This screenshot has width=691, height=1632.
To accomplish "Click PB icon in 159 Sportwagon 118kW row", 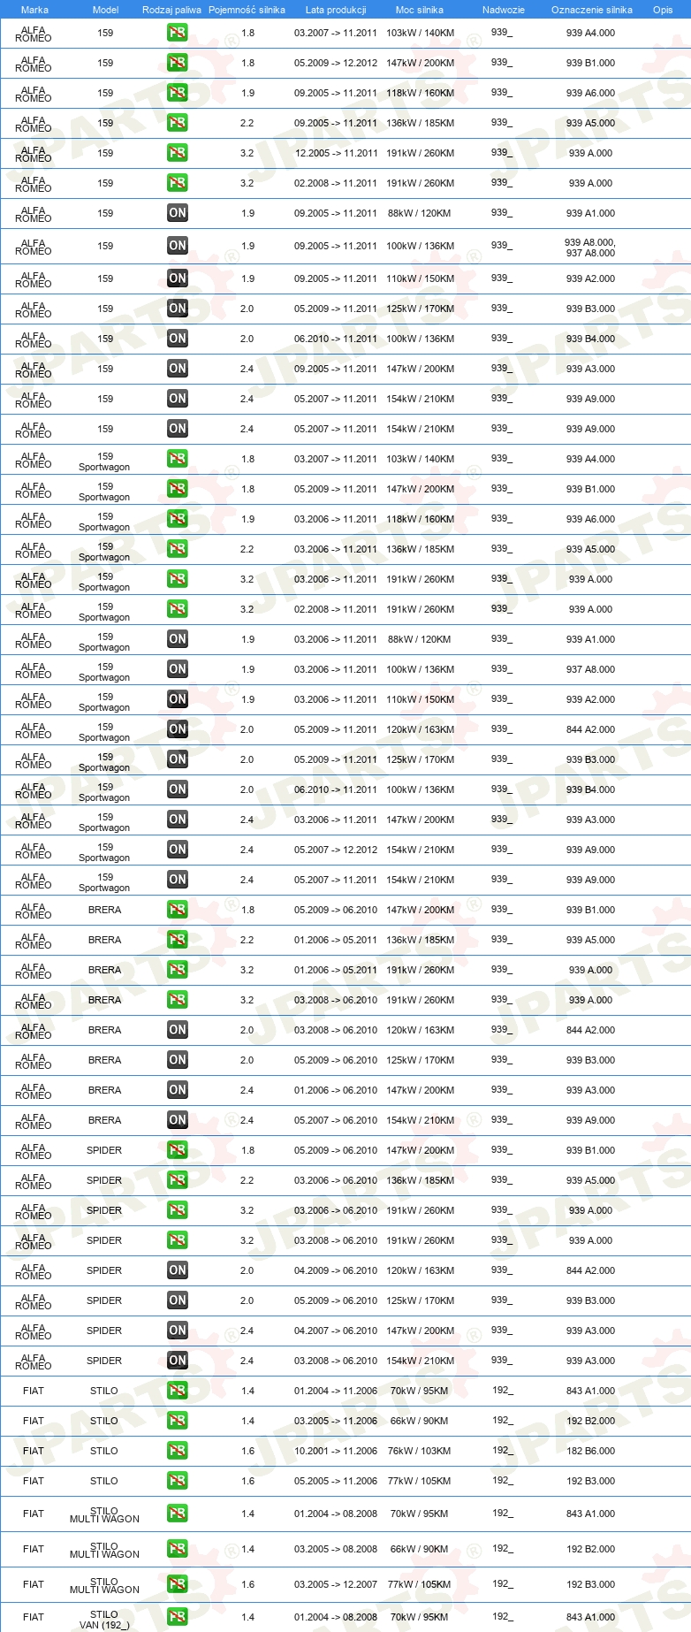I will [x=178, y=519].
